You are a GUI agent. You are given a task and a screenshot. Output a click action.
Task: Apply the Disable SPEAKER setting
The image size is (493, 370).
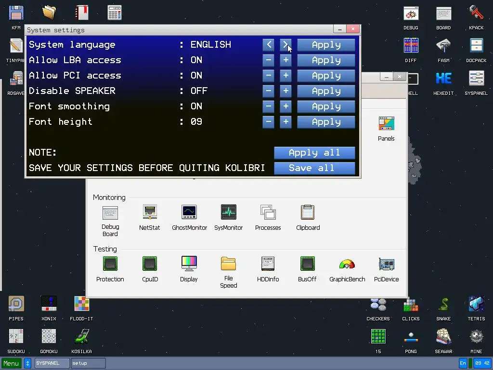pyautogui.click(x=326, y=91)
